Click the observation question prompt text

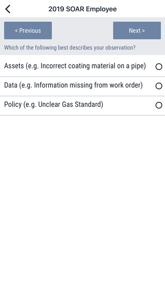point(70,48)
